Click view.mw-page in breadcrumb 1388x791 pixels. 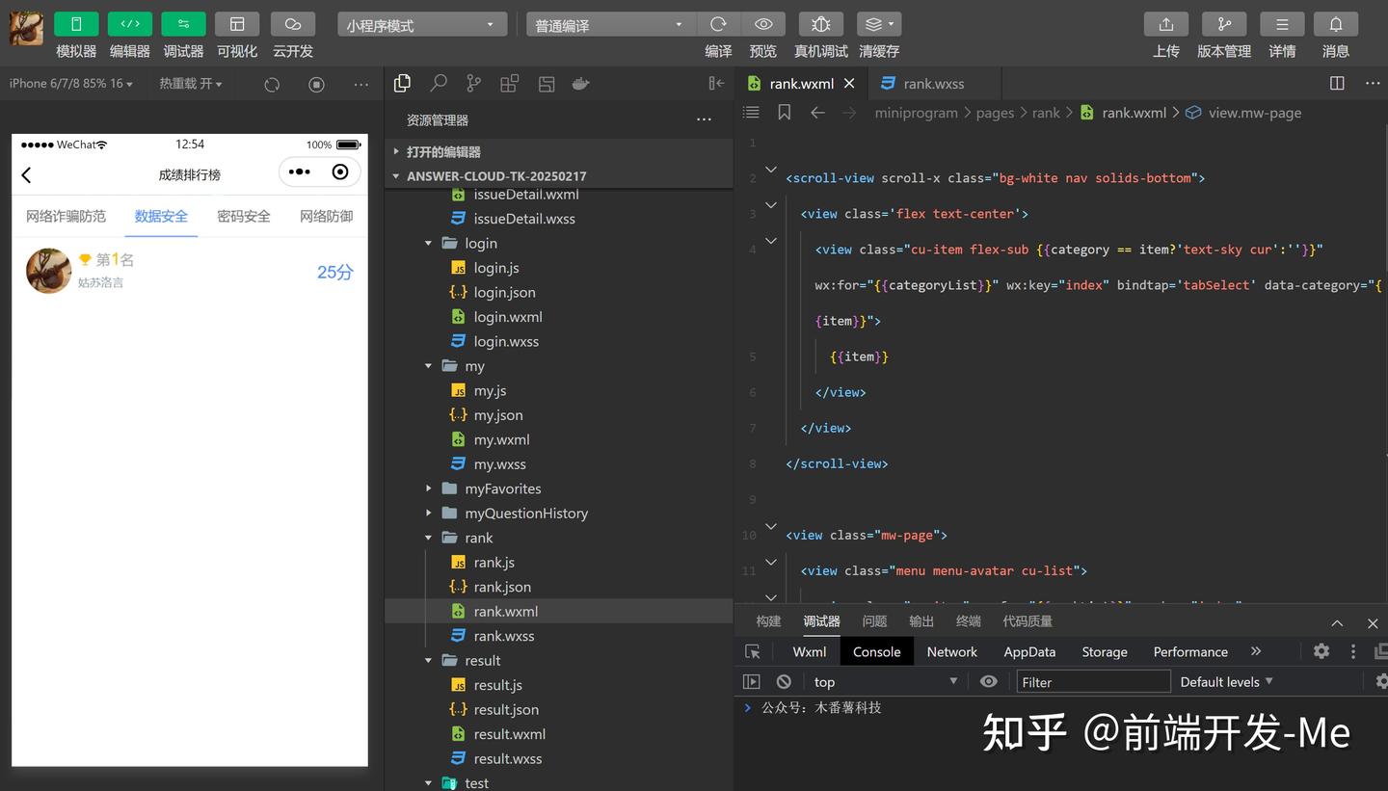click(x=1255, y=113)
